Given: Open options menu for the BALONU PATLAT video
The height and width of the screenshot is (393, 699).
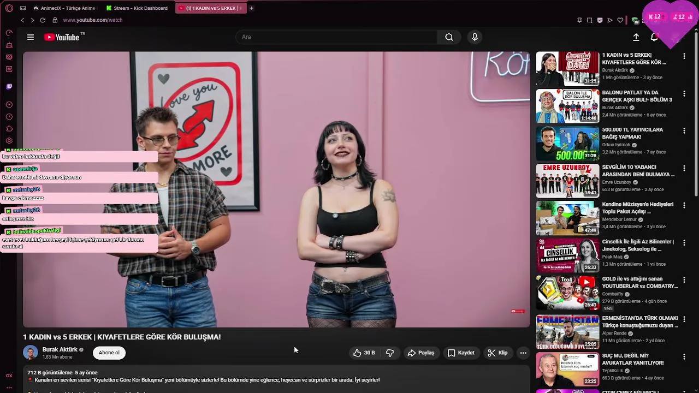Looking at the screenshot, I should (x=684, y=93).
